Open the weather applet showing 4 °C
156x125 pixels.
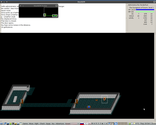coord(136,123)
